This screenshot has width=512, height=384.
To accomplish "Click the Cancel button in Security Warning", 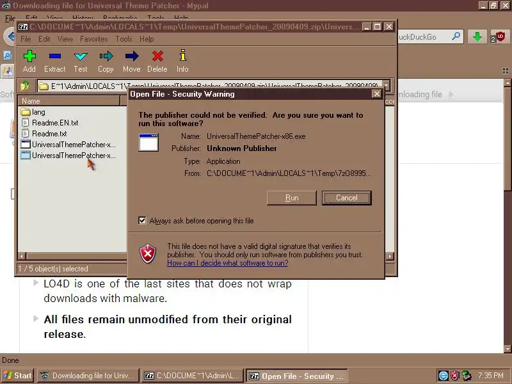I will click(x=346, y=198).
